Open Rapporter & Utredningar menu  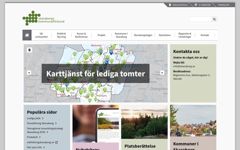(185, 35)
